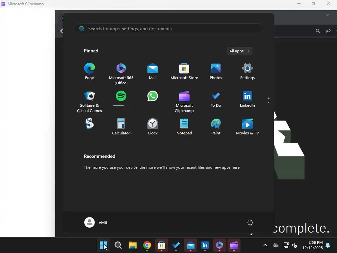Open the notifications bell
The image size is (337, 253).
click(x=328, y=245)
